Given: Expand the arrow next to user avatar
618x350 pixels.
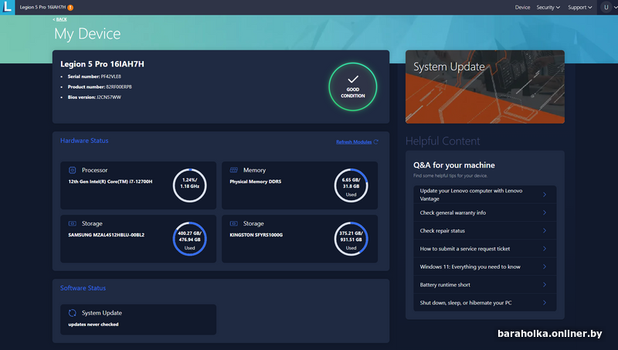Looking at the screenshot, I should click(616, 8).
